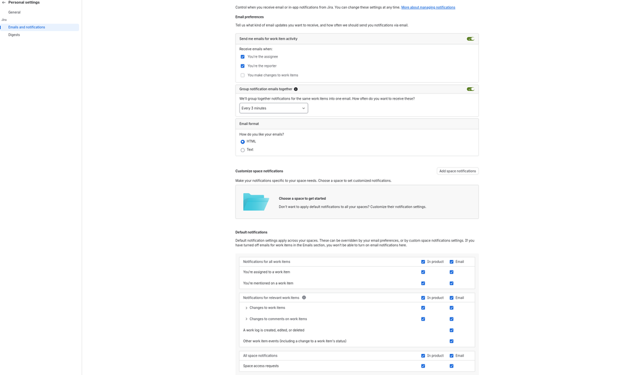Click the blue folder illustration
This screenshot has width=618, height=375.
(255, 202)
